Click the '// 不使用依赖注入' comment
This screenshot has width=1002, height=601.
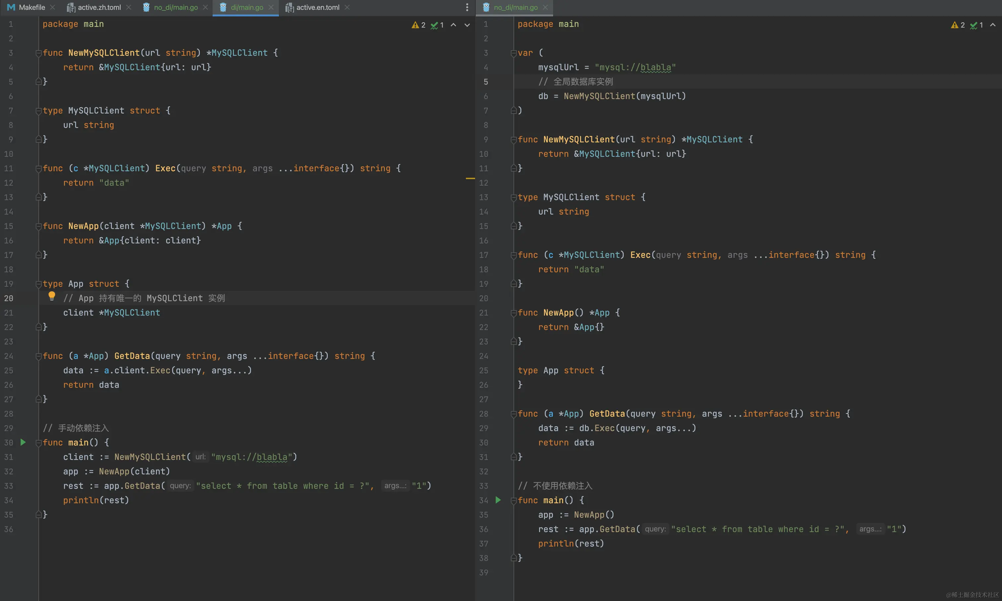point(555,486)
